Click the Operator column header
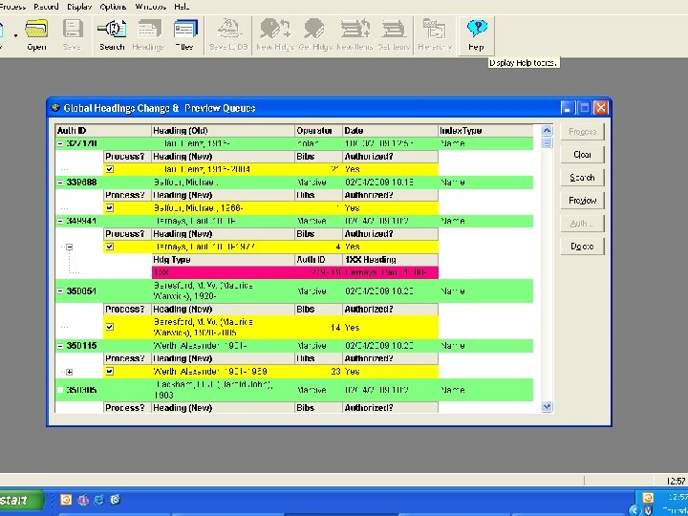Viewport: 688px width, 516px height. (318, 131)
